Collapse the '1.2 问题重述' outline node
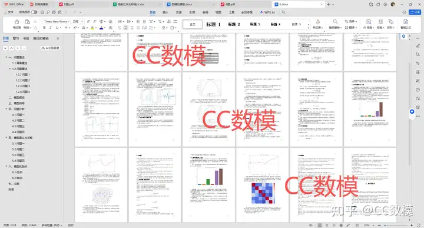This screenshot has width=424, height=228. click(x=10, y=69)
